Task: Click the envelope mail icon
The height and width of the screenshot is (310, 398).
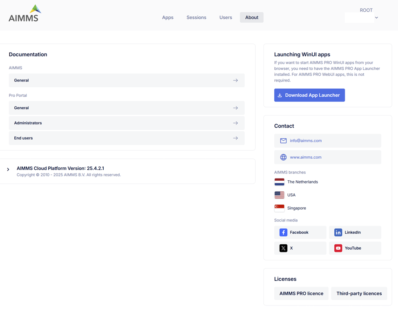Action: point(283,141)
